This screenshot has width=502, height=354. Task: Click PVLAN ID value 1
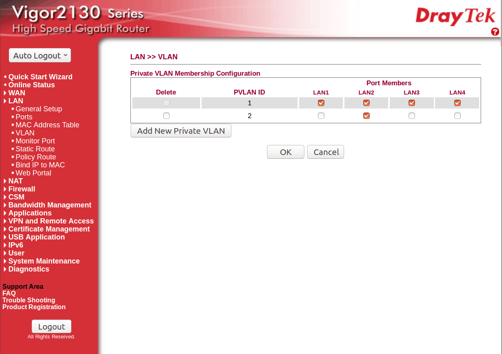click(x=249, y=103)
